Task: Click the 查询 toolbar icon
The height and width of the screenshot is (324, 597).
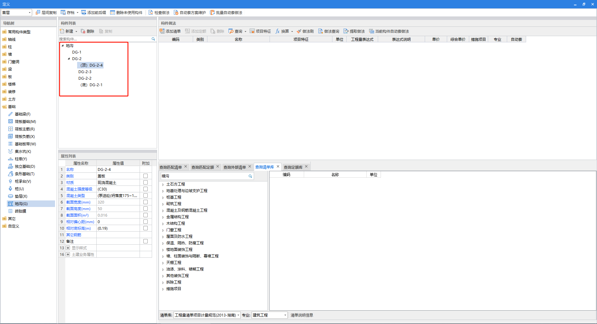Action: point(231,31)
